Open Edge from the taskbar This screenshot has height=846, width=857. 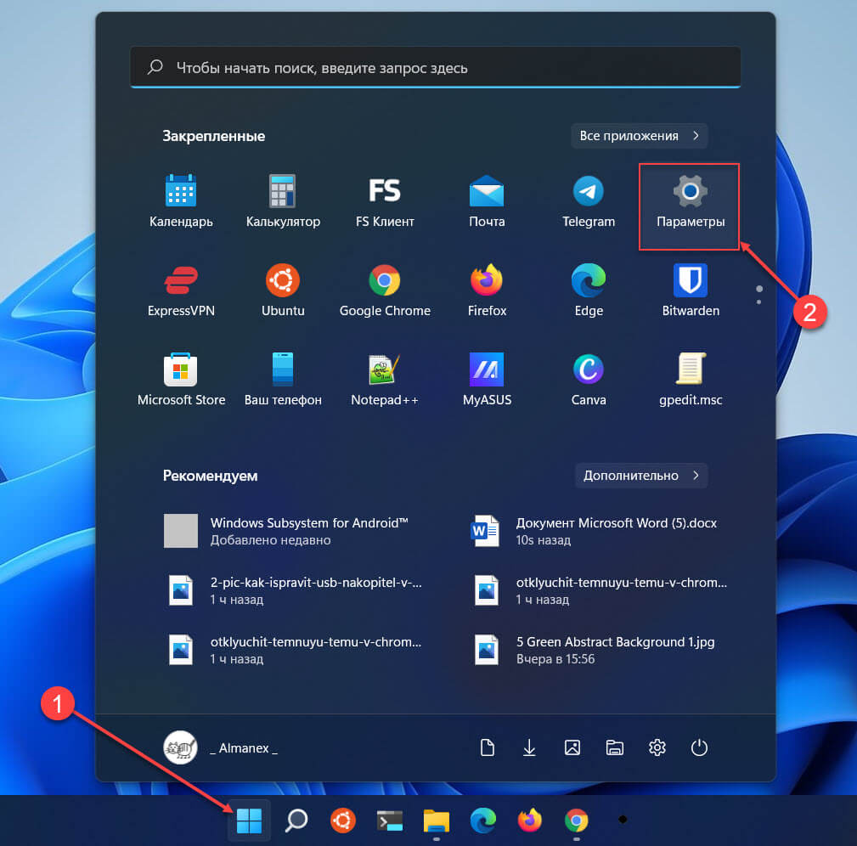[483, 821]
